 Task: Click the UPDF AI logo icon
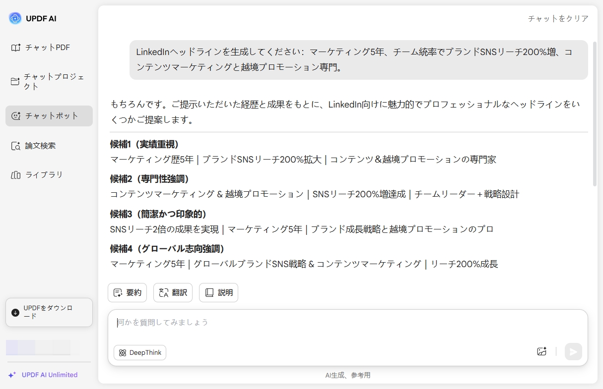pos(15,18)
